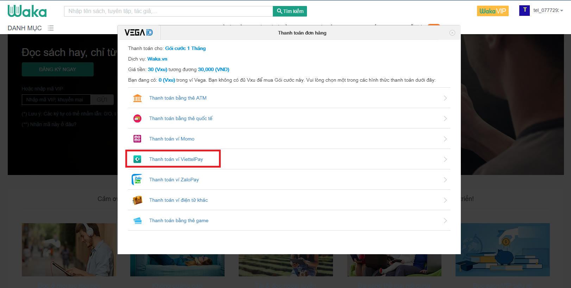Click the ViettelPay wallet icon

point(137,159)
